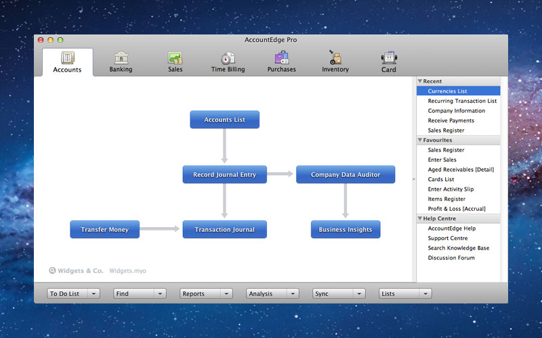Screen dimensions: 542x338
Task: Click the sidebar splitter collapse handle
Action: tap(414, 179)
